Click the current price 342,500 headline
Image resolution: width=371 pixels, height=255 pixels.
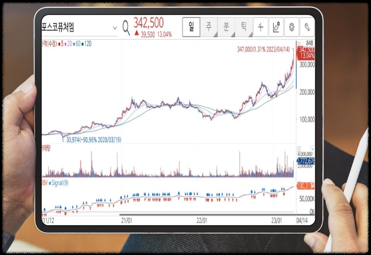pos(148,23)
